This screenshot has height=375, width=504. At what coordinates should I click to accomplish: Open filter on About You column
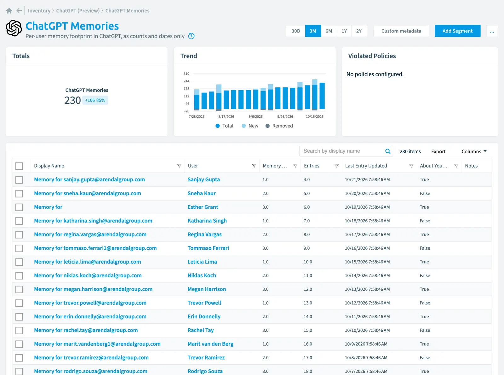[456, 166]
